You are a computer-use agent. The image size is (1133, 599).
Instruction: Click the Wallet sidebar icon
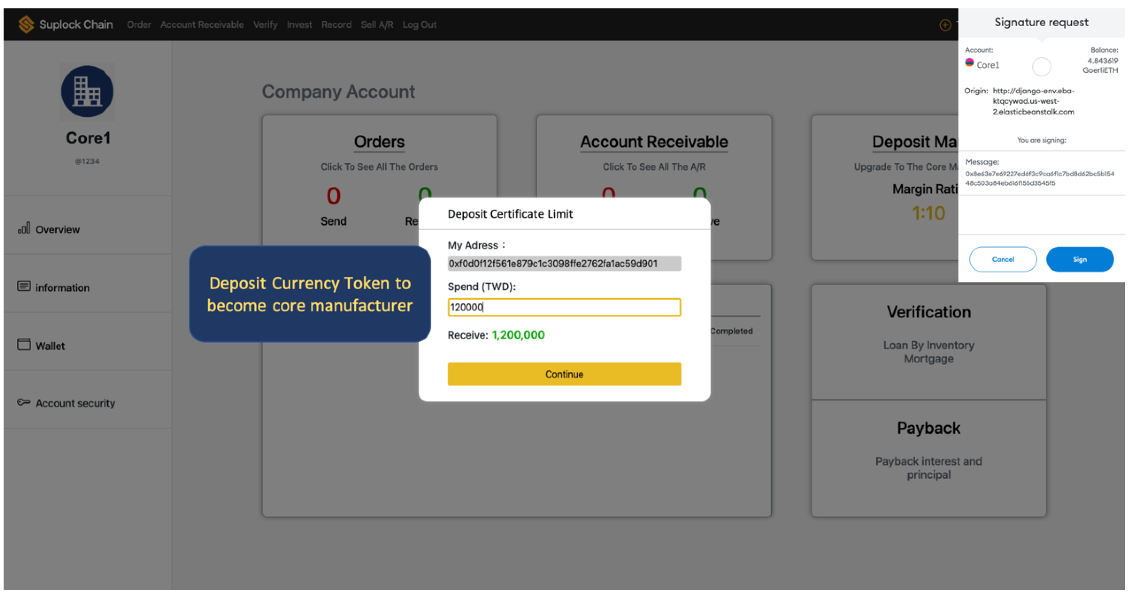(24, 345)
